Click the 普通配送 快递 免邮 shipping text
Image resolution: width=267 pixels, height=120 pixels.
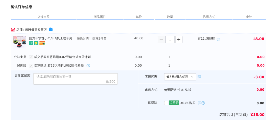click(x=177, y=90)
